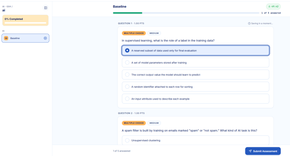Click the 'ai' course title in sidebar
290x156 pixels.
pos(4,10)
